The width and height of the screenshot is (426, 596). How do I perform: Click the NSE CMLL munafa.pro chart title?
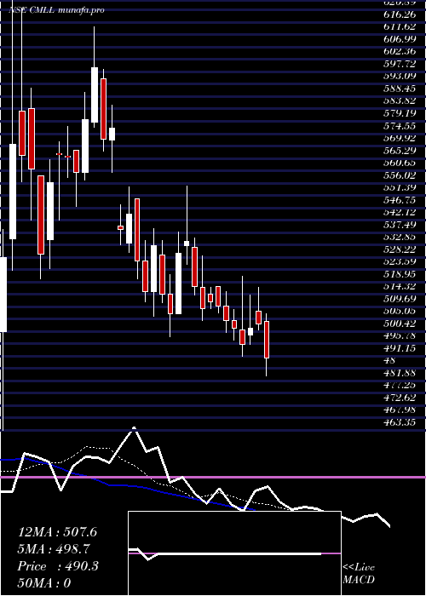56,10
